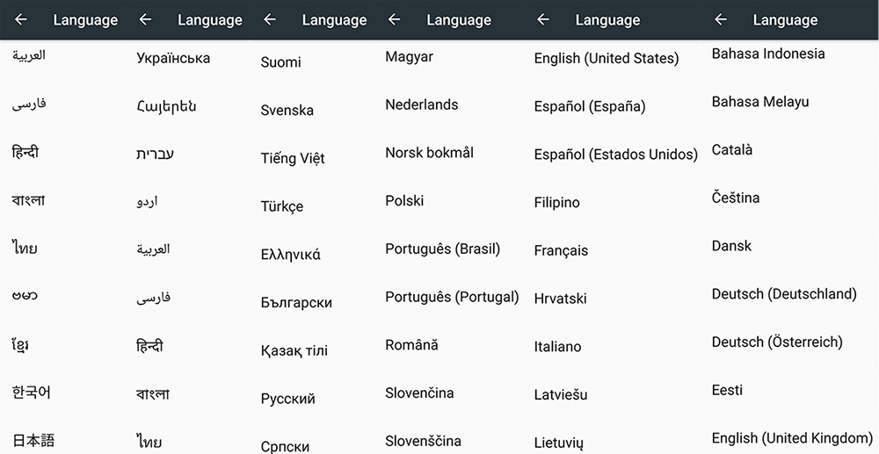Choose Norsk bokmål language
Viewport: 879px width, 454px height.
coord(429,153)
